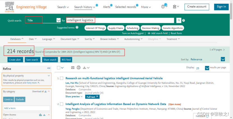Open the Alerts menu item
This screenshot has width=233, height=119.
[107, 7]
